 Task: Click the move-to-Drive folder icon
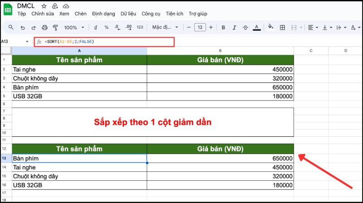55,6
